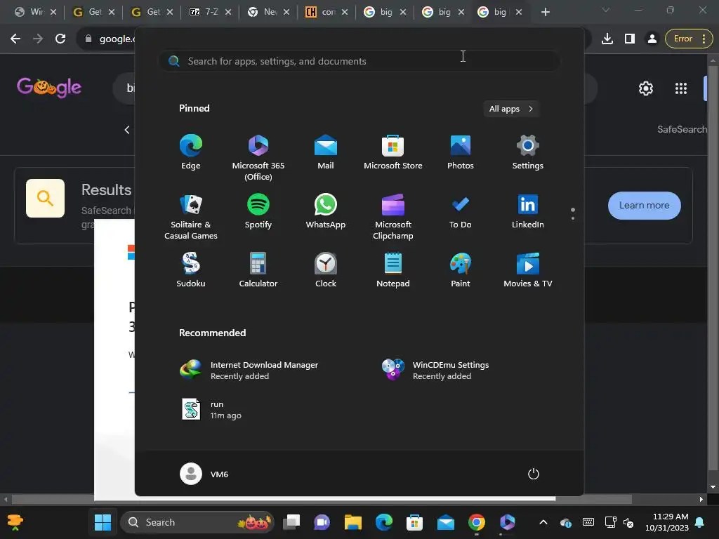Viewport: 719px width, 539px height.
Task: Open Chrome tab search dropdown
Action: 605,10
